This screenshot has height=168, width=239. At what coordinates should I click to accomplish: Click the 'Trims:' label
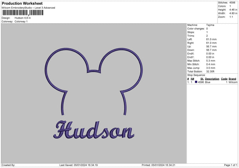click(x=191, y=36)
